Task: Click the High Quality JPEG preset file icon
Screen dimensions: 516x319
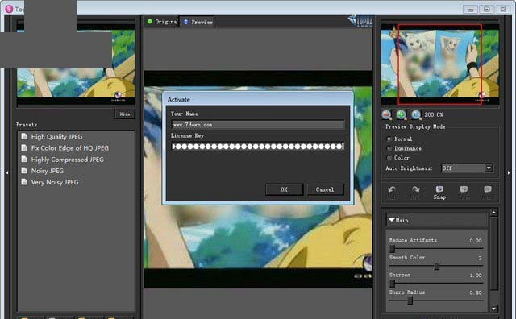Action: pos(24,136)
